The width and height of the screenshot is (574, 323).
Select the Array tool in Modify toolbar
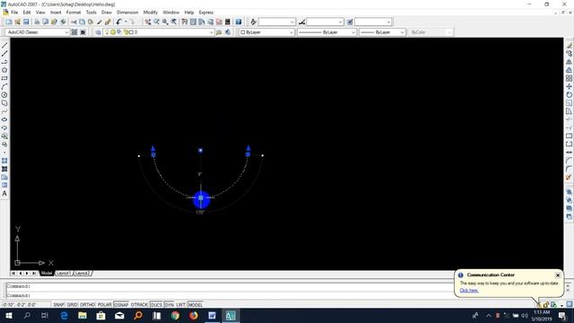click(569, 78)
